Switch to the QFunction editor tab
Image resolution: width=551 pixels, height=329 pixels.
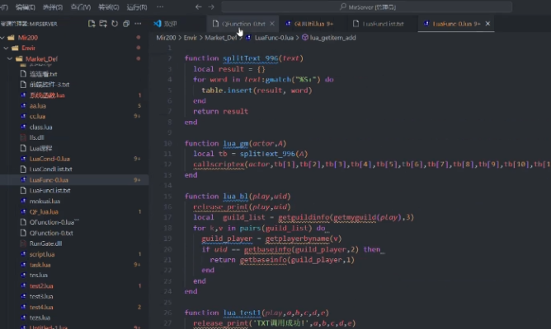coord(243,24)
